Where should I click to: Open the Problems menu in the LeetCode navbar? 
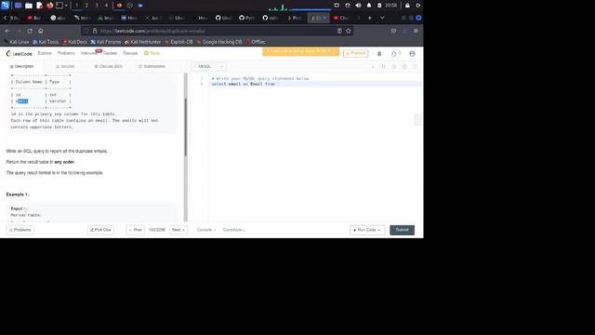[x=66, y=53]
